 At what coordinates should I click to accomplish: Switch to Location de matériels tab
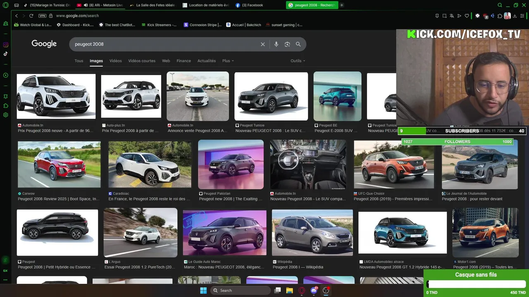pyautogui.click(x=206, y=5)
